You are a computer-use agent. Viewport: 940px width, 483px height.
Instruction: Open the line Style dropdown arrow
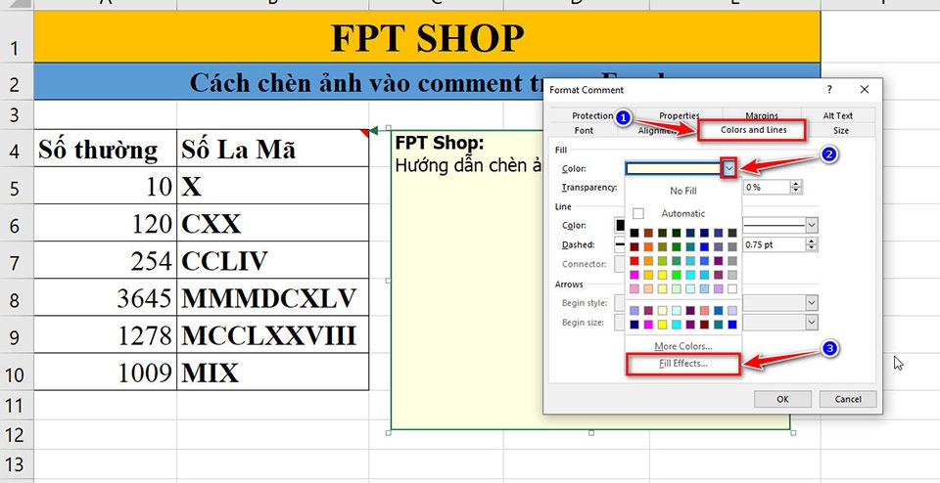pos(812,226)
